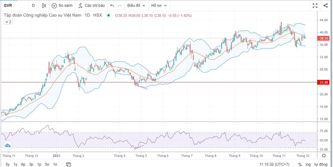Toggle tự động auto scale
The height and width of the screenshot is (167, 333).
click(x=321, y=165)
